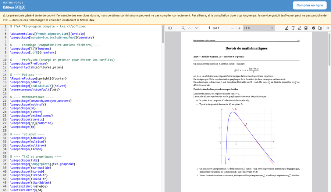Click line 15 \RequirePackage fourier code
This screenshot has width=331, height=192.
click(38, 78)
